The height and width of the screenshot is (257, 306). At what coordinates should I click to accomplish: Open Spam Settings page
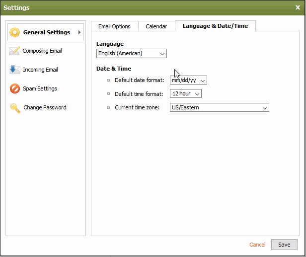[40, 88]
